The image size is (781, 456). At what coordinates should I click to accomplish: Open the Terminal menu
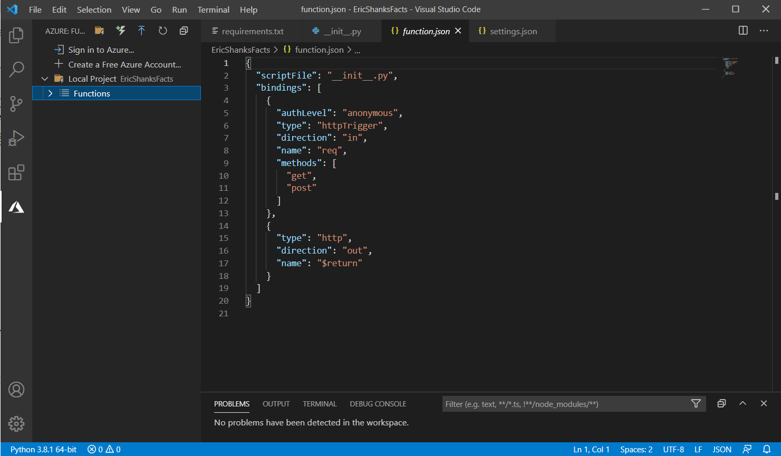[x=213, y=9]
